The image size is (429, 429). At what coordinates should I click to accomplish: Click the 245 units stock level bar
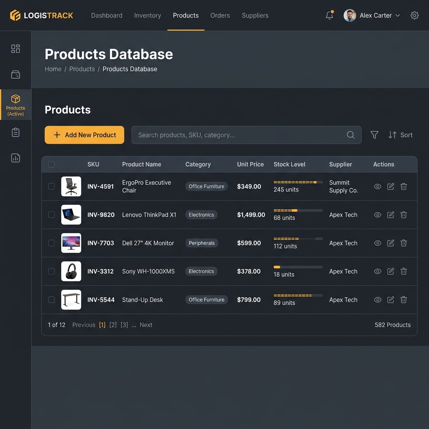point(298,182)
